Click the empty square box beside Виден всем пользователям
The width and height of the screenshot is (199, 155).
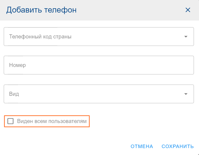point(10,121)
